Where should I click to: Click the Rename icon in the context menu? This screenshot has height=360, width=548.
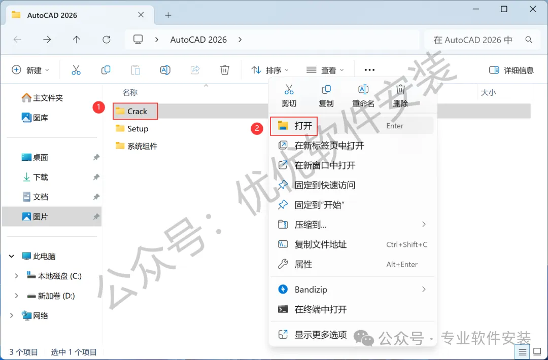363,89
